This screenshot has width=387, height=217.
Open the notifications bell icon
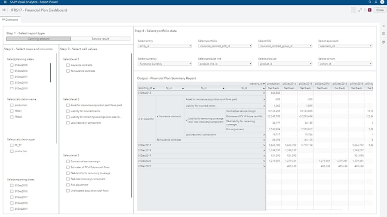point(376,2)
